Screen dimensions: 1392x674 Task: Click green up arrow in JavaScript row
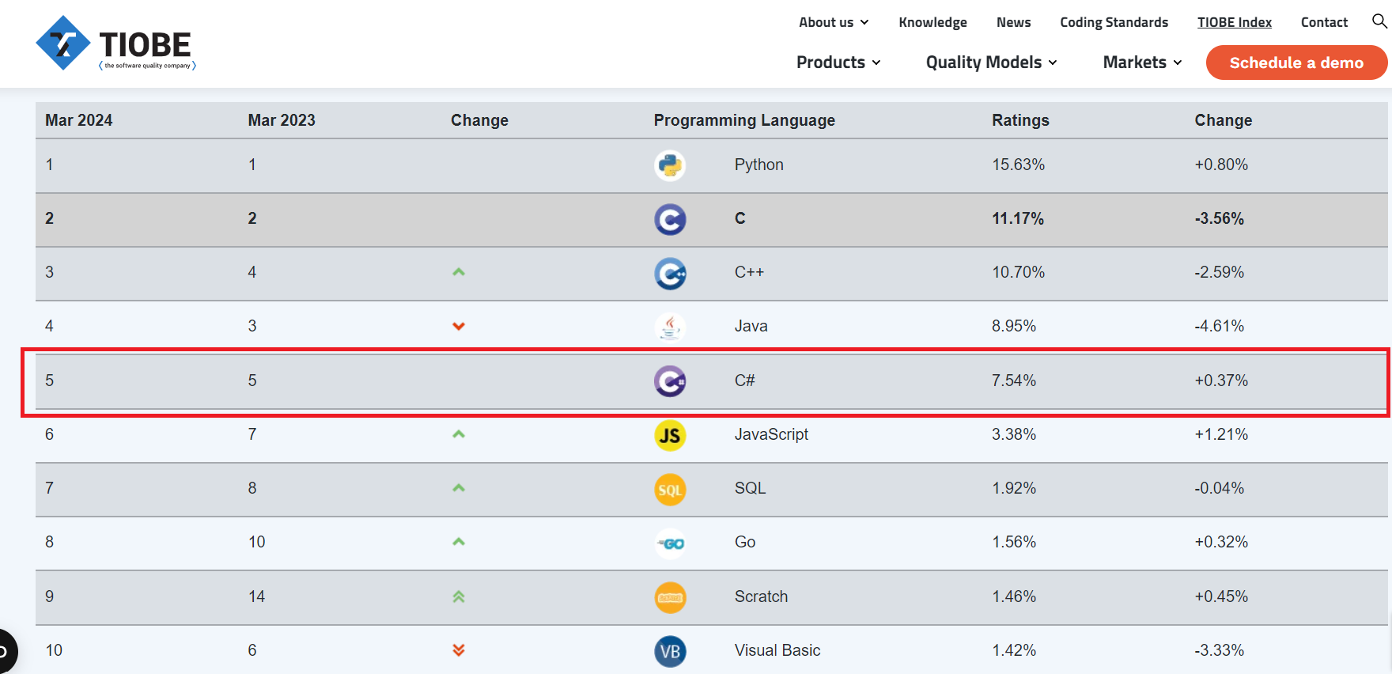pos(459,434)
